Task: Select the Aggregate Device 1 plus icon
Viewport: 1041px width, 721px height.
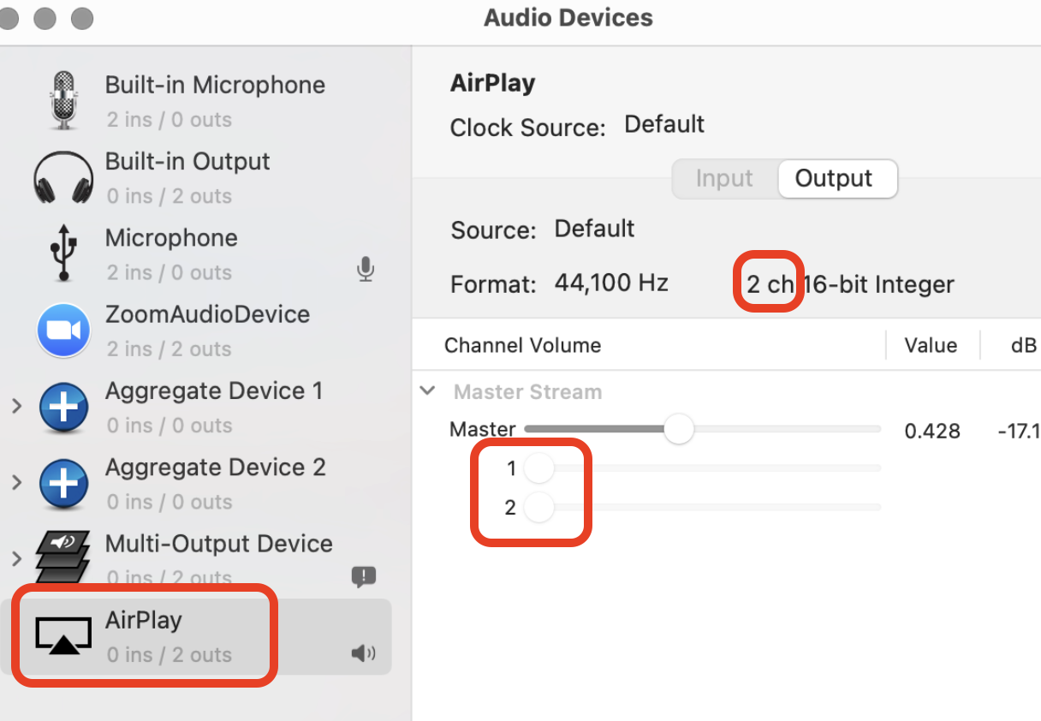Action: pos(64,408)
